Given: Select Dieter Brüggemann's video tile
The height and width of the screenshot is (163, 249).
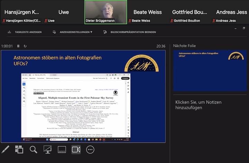Looking at the screenshot, I should tap(105, 12).
